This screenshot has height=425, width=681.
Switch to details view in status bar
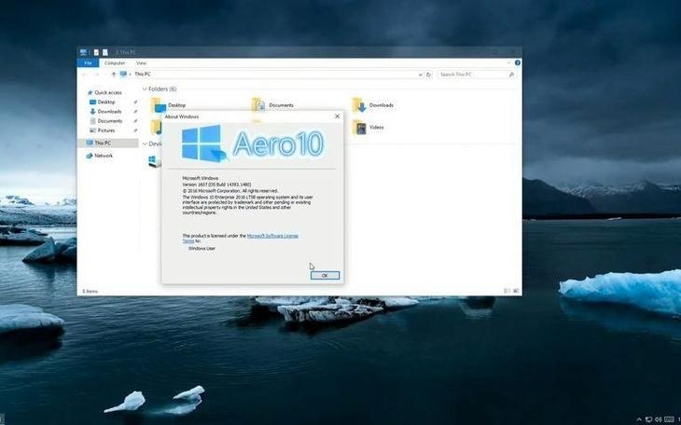coord(507,291)
